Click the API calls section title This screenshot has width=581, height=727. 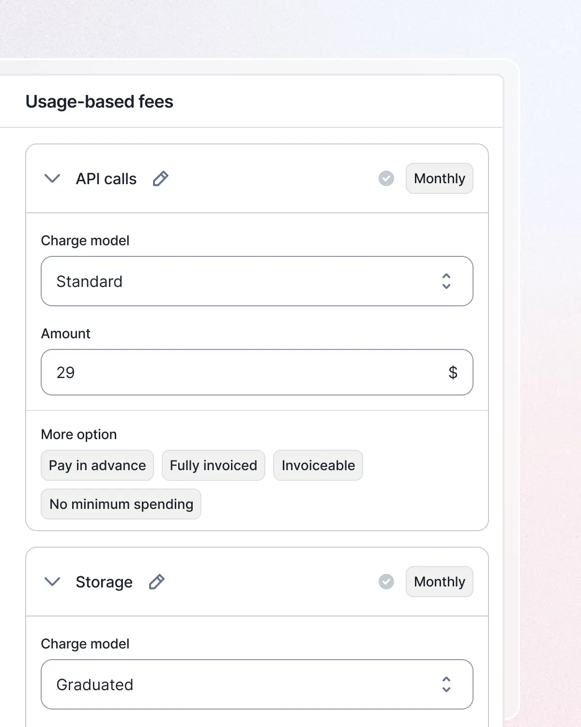pyautogui.click(x=106, y=179)
